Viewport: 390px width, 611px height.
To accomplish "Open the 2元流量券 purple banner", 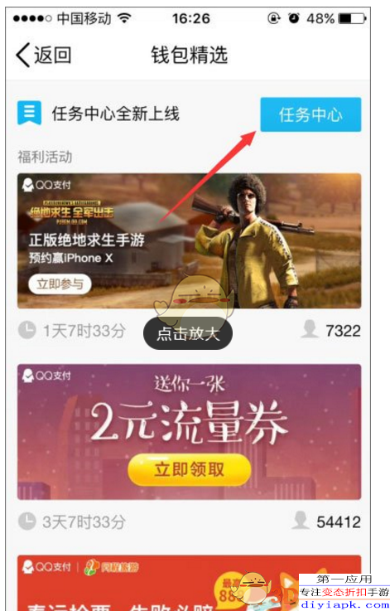I will (189, 432).
